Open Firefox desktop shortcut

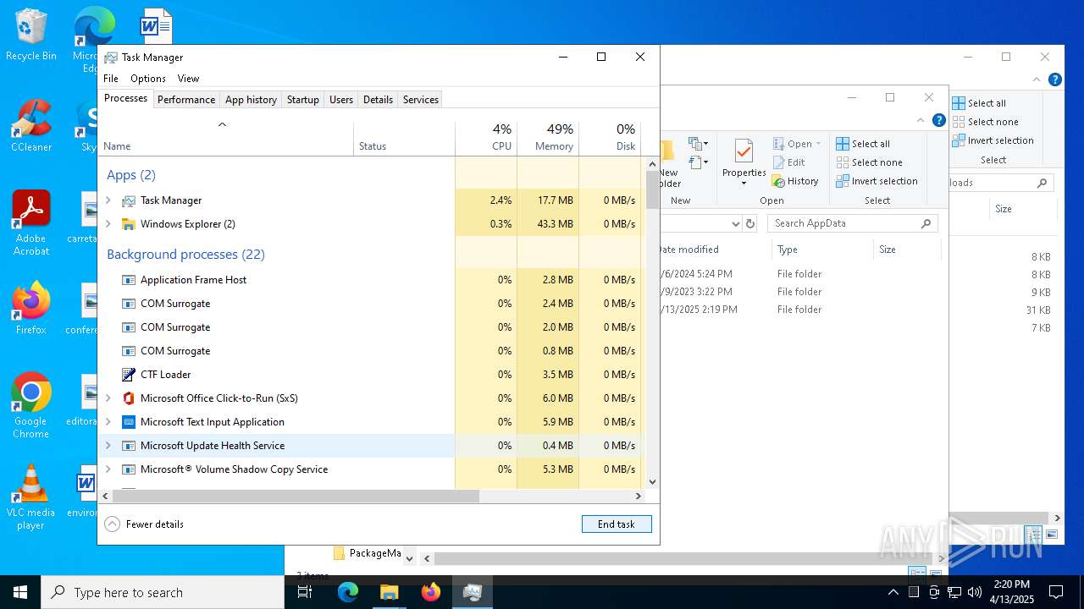tap(31, 309)
